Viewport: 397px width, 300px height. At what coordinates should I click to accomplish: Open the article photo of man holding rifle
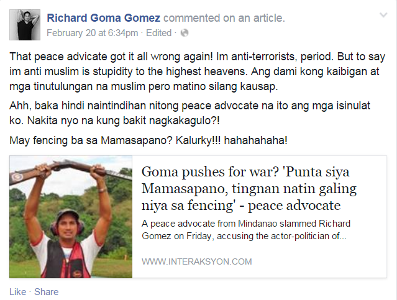point(71,217)
